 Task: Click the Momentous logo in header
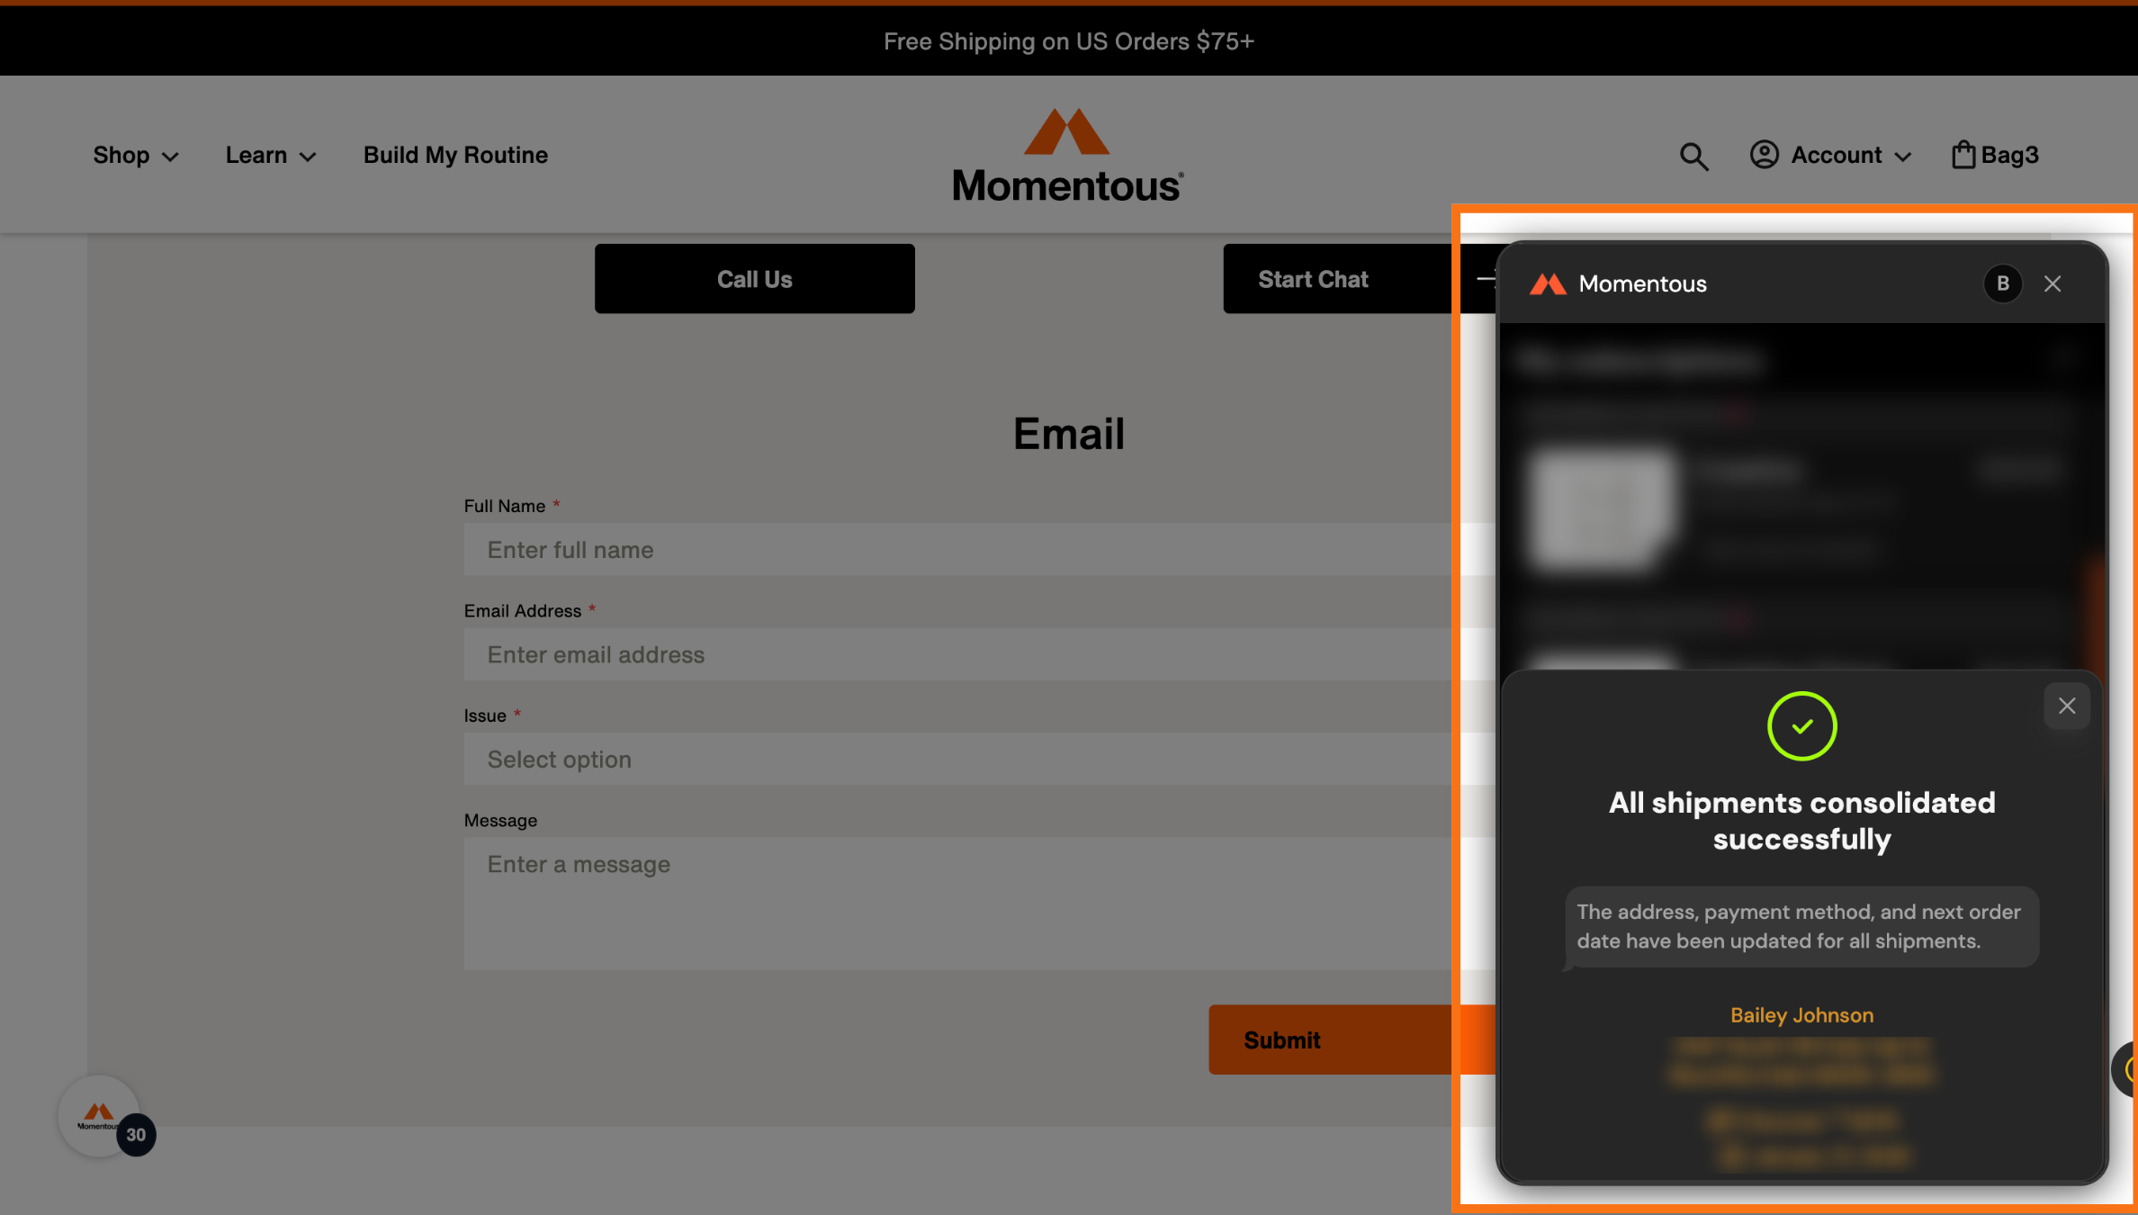click(x=1067, y=156)
